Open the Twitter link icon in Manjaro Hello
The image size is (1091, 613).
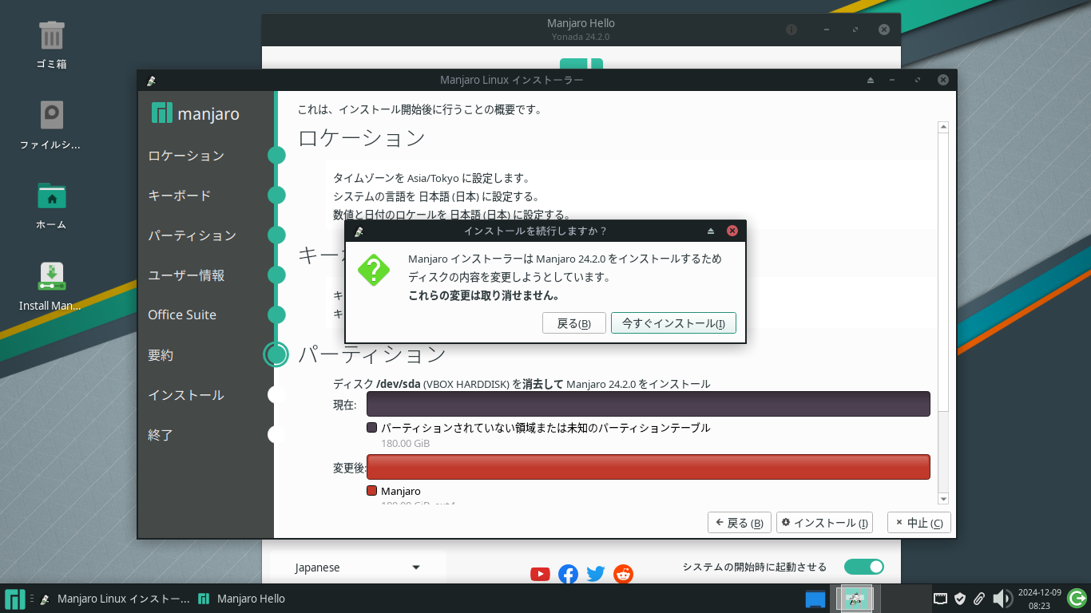tap(596, 574)
